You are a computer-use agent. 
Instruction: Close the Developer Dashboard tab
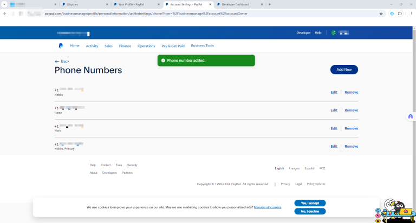click(262, 4)
